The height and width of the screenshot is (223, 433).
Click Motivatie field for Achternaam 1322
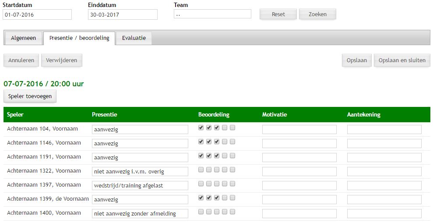tap(299, 172)
